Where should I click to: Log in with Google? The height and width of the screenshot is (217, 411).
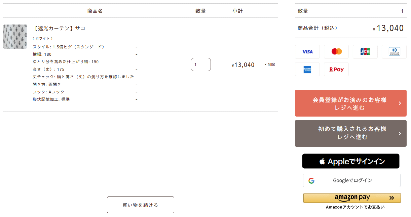pos(352,180)
